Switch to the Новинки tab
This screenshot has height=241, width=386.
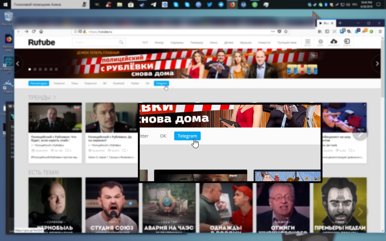pyautogui.click(x=59, y=83)
